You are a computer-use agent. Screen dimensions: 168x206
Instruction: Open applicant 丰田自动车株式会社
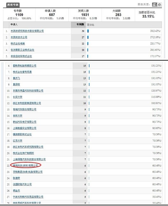pos(21,56)
